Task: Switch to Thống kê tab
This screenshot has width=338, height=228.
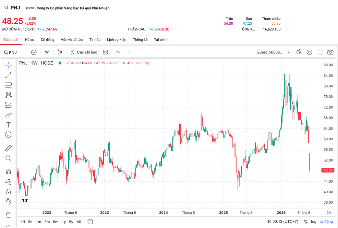Action: click(x=140, y=40)
